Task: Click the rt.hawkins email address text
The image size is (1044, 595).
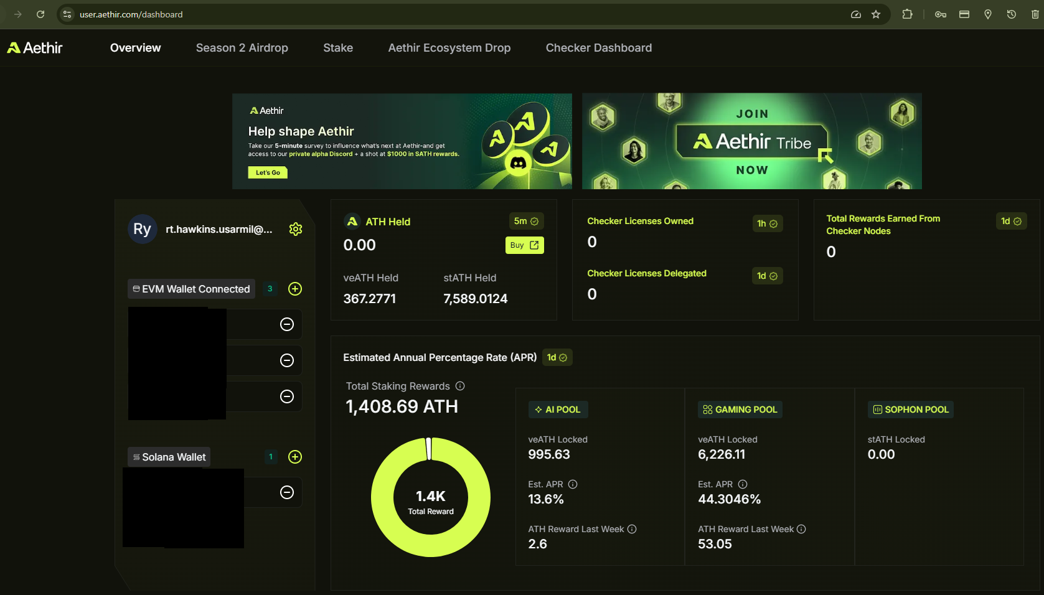Action: coord(219,229)
